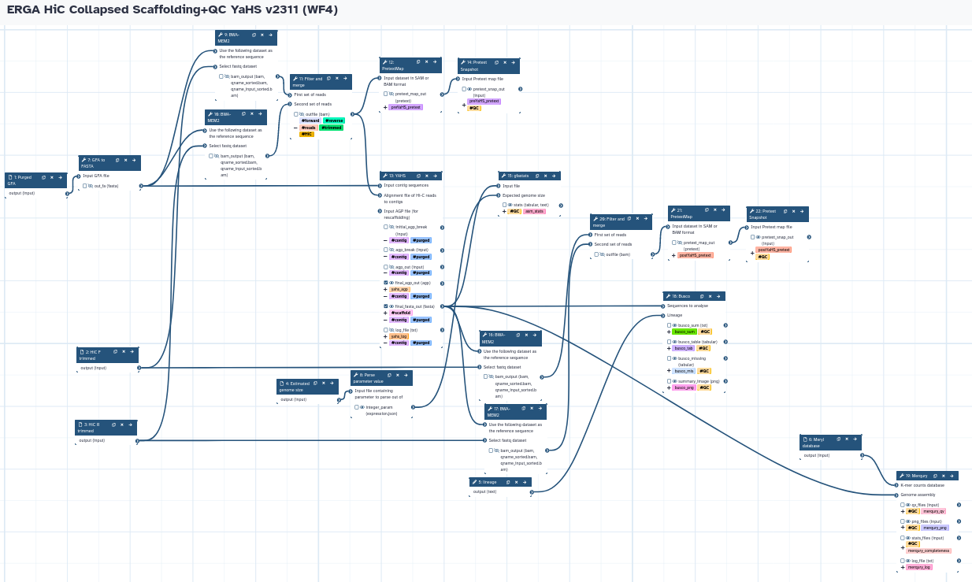Remove the 13: YAHS step
The height and width of the screenshot is (582, 972).
tap(426, 176)
